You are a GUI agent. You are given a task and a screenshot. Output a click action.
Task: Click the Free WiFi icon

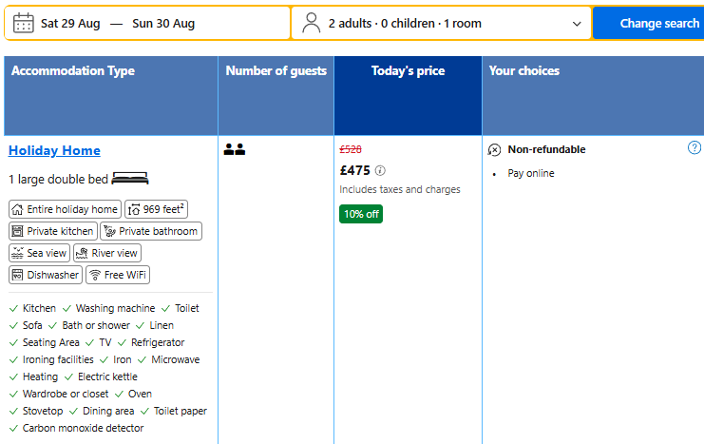(x=95, y=275)
